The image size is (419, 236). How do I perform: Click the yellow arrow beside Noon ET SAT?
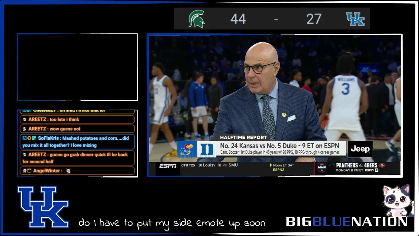click(271, 165)
